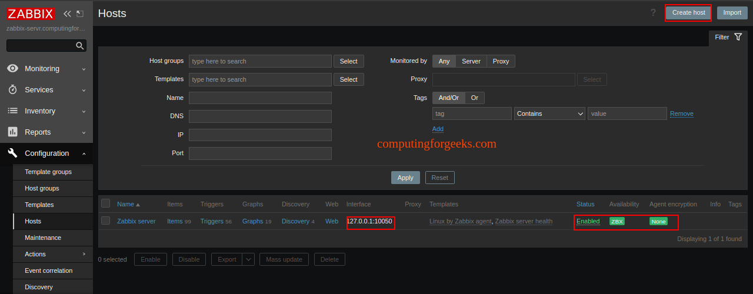Click the search magnifier icon in sidebar
This screenshot has width=753, height=294.
[80, 46]
